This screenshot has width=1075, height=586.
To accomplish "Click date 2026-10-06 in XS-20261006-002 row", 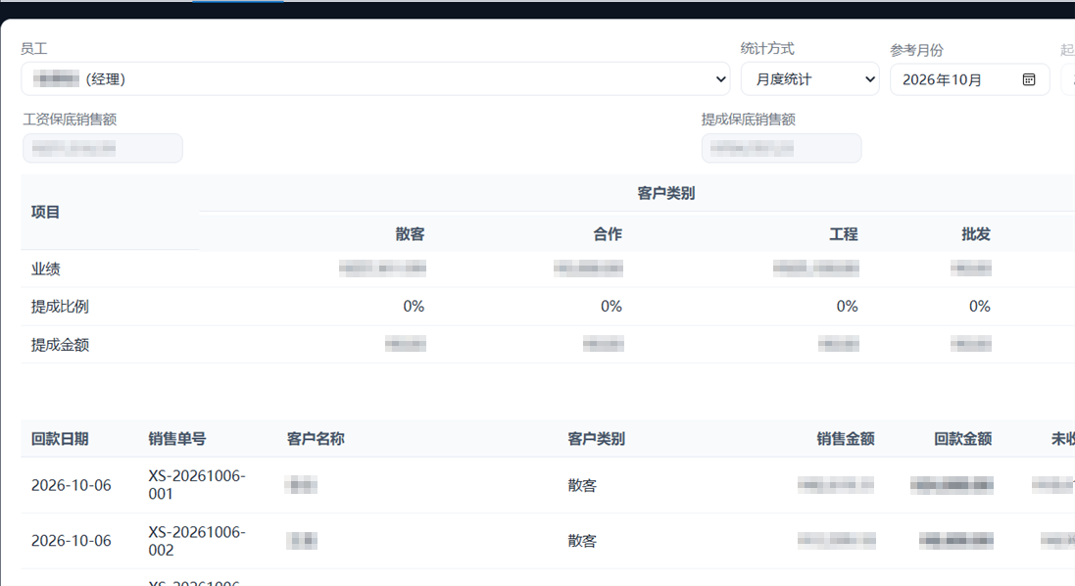I will coord(72,541).
